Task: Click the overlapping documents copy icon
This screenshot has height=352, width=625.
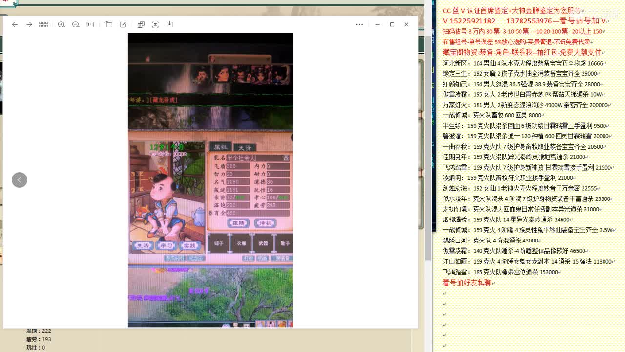Action: tap(141, 24)
